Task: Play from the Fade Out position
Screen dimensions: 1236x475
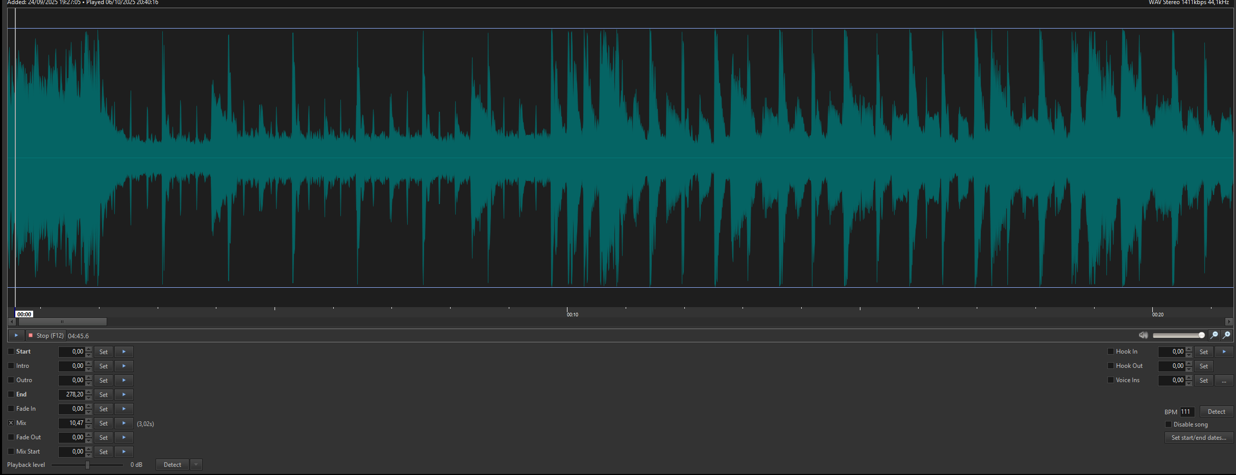Action: pos(124,437)
